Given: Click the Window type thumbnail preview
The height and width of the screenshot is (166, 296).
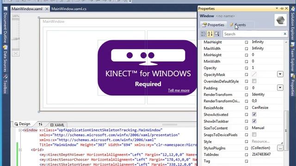Looking at the screenshot, I should pyautogui.click(x=280, y=20).
